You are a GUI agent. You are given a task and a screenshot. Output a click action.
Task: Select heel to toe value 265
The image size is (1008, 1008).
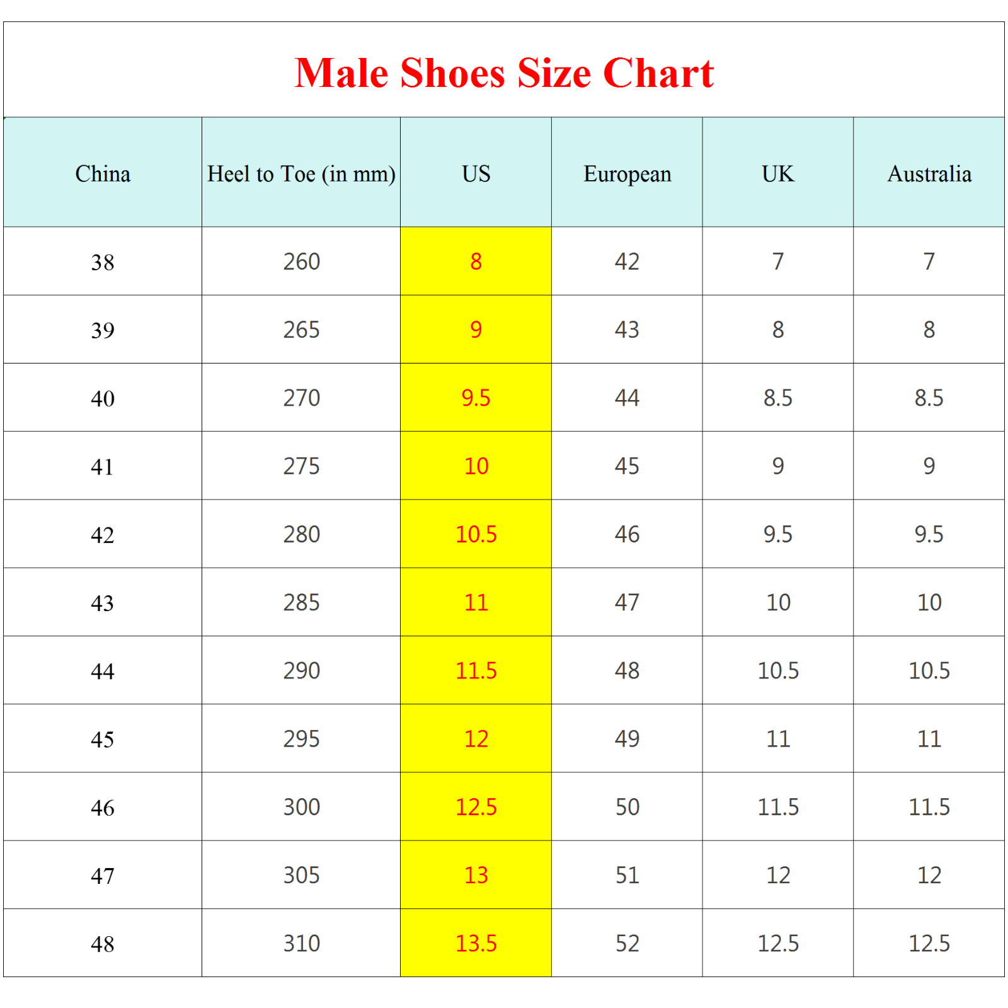click(301, 329)
